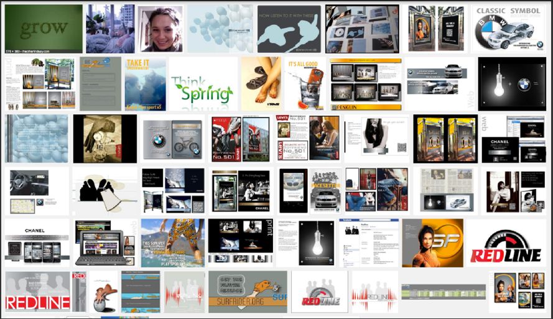The height and width of the screenshot is (319, 553).
Task: Open the black silhouette hands with tag image
Action: (x=105, y=192)
